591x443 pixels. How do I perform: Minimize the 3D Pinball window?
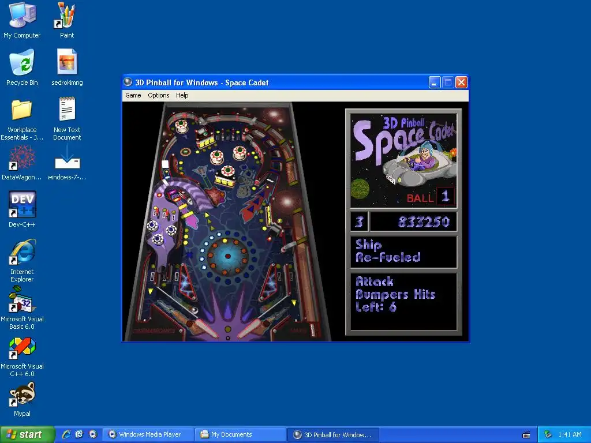(x=435, y=82)
